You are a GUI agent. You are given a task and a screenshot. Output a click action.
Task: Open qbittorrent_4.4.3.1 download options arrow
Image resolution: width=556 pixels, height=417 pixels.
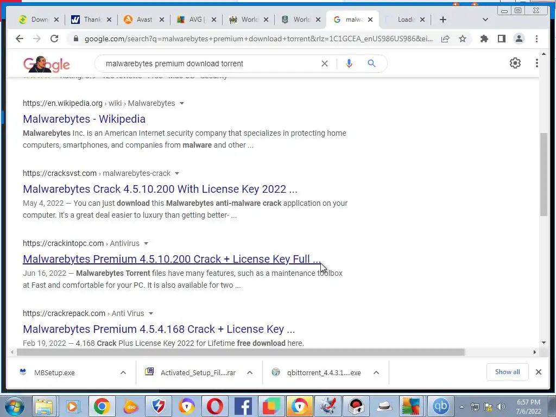pyautogui.click(x=376, y=372)
